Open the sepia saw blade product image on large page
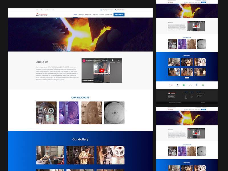The height and width of the screenshot is (171, 228). [x=91, y=113]
